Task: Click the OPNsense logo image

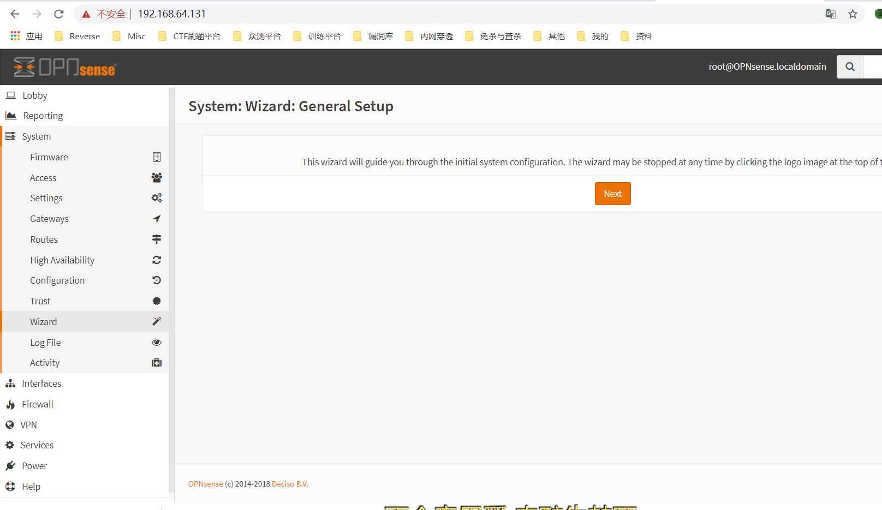Action: coord(64,67)
